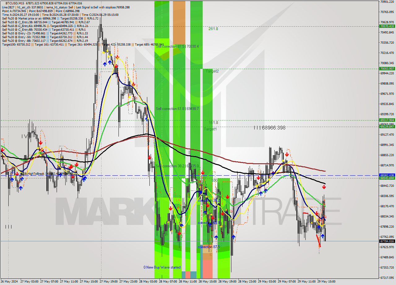This screenshot has width=396, height=285.
Task: Click the 68991.345 price axis label
Action: pyautogui.click(x=387, y=145)
